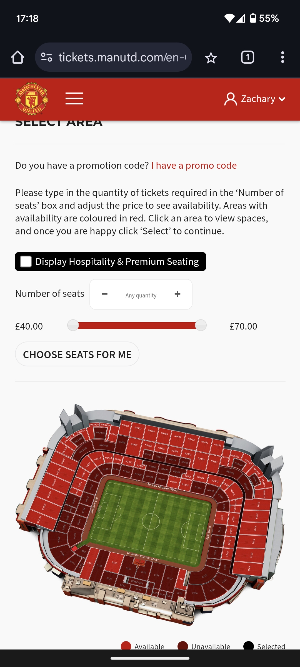Tap the address bar URL
300x667 pixels.
tap(122, 57)
